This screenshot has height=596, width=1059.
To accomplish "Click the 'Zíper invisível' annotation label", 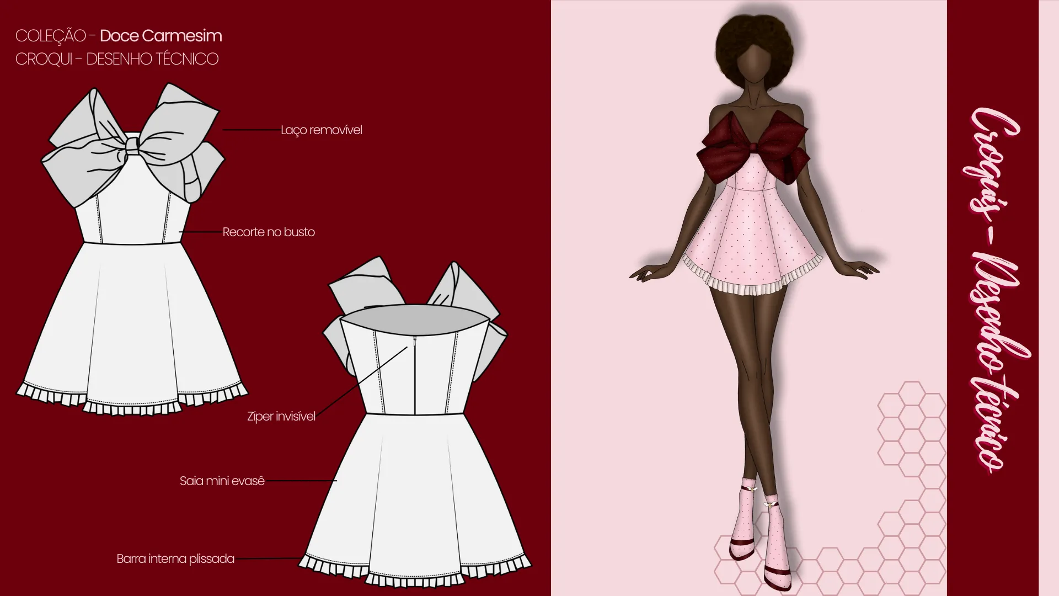I will click(x=281, y=417).
